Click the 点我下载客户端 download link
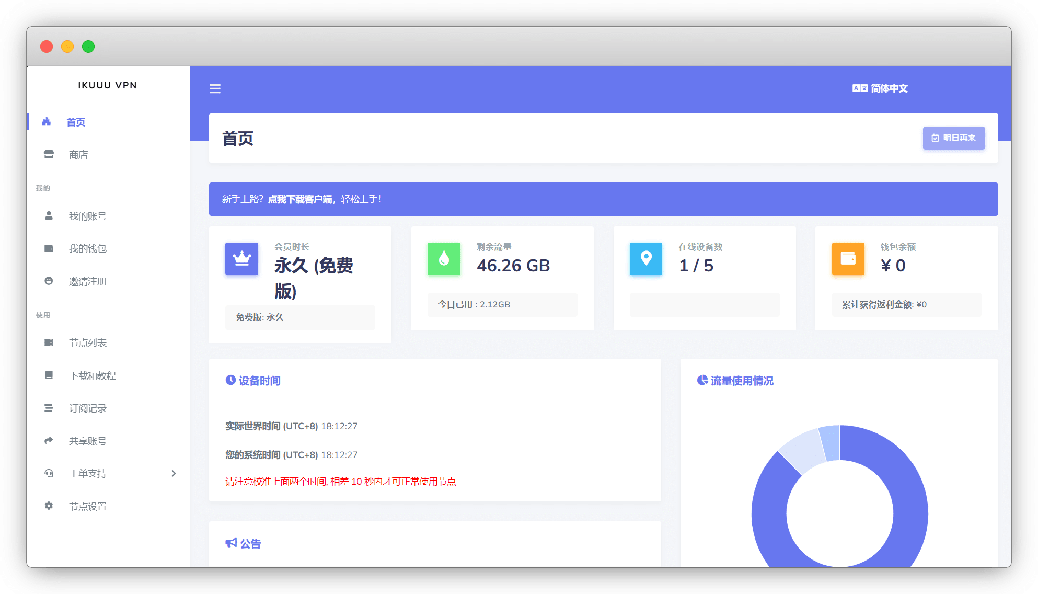1038x594 pixels. (300, 199)
